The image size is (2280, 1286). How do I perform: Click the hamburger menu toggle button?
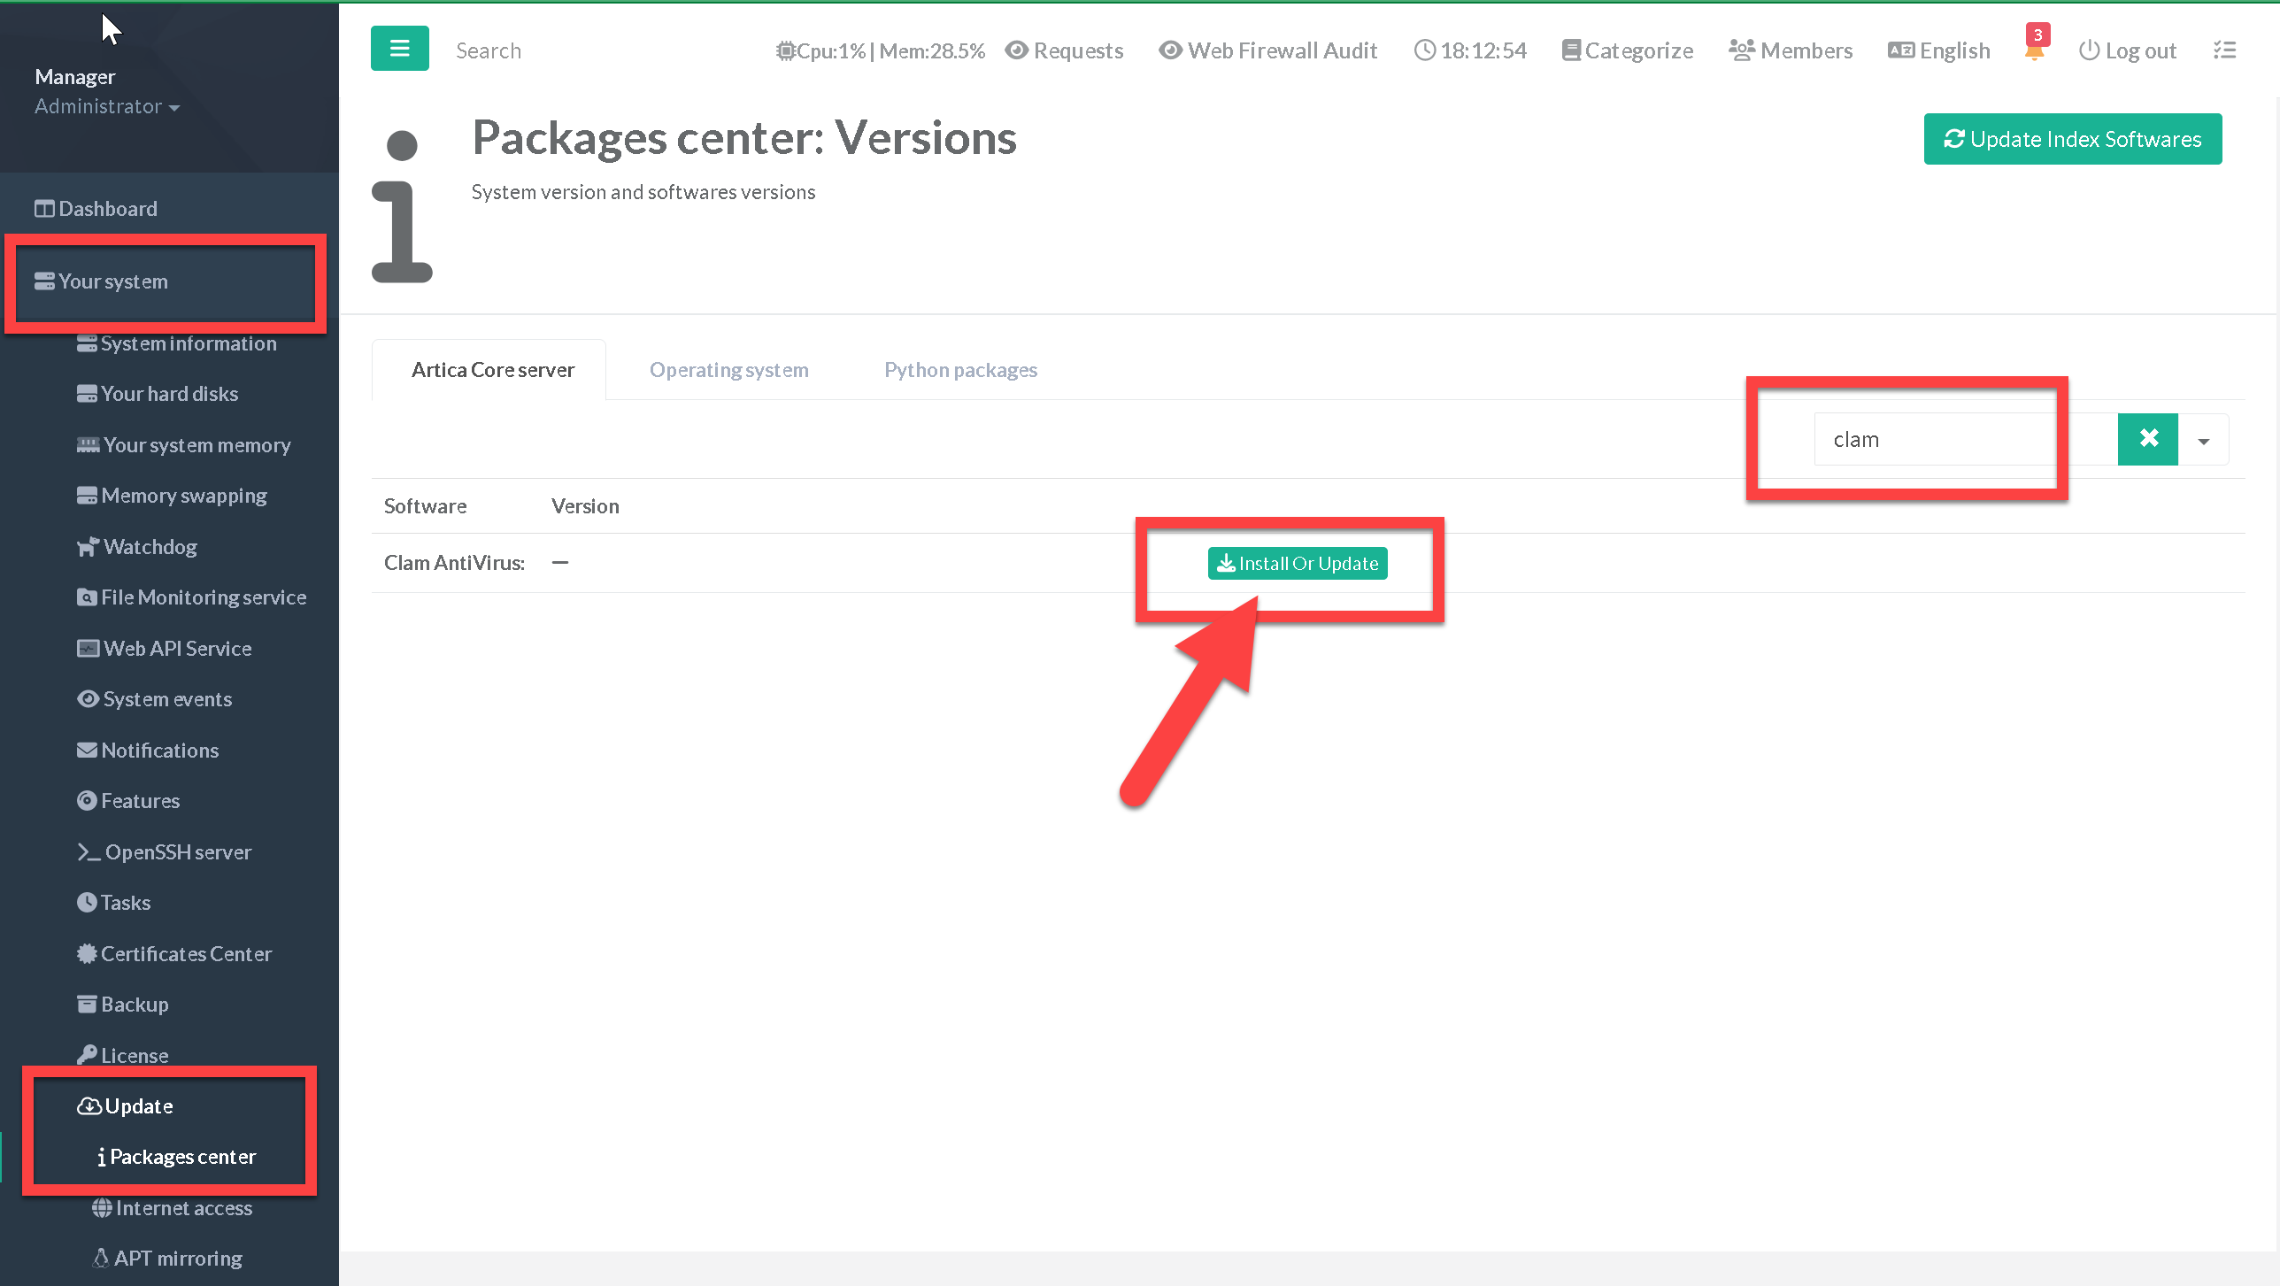point(399,49)
